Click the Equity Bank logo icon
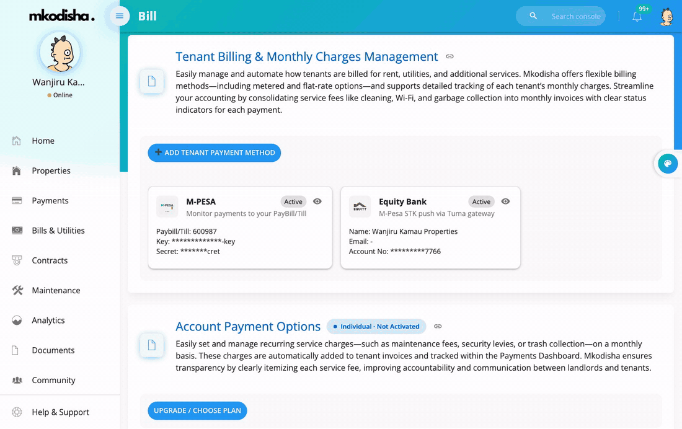Viewport: 682px width, 429px height. (x=360, y=206)
